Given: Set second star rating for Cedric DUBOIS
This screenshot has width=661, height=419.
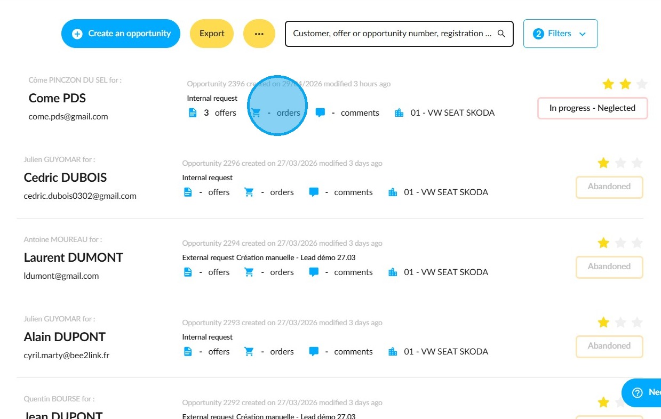Looking at the screenshot, I should [620, 163].
